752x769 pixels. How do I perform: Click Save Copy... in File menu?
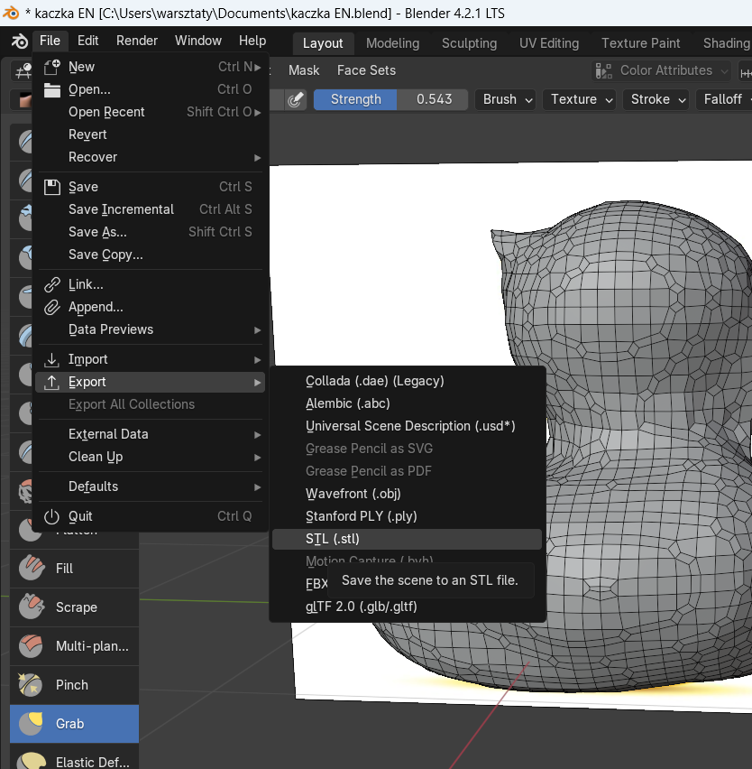(x=151, y=255)
